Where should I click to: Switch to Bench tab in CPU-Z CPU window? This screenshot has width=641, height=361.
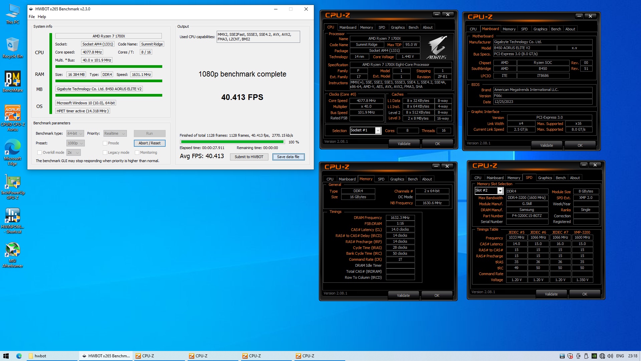coord(413,27)
